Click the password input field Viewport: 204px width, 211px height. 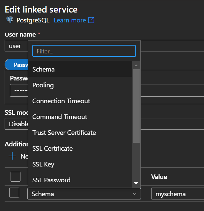pos(19,90)
